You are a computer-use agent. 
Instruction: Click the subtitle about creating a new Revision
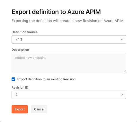pos(67,21)
